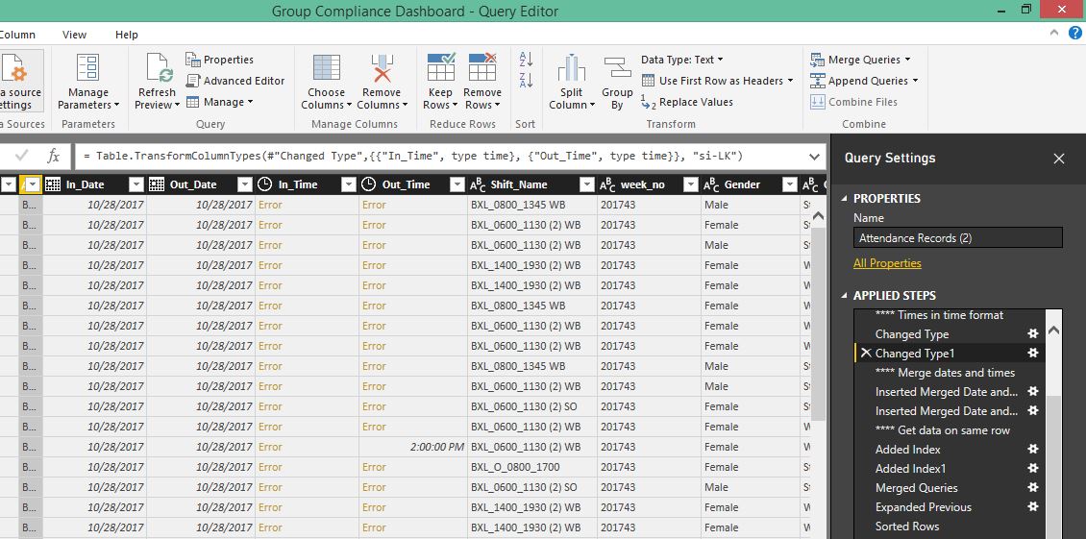Screen dimensions: 1086x539
Task: Open filter dropdown for Gender column
Action: point(790,184)
